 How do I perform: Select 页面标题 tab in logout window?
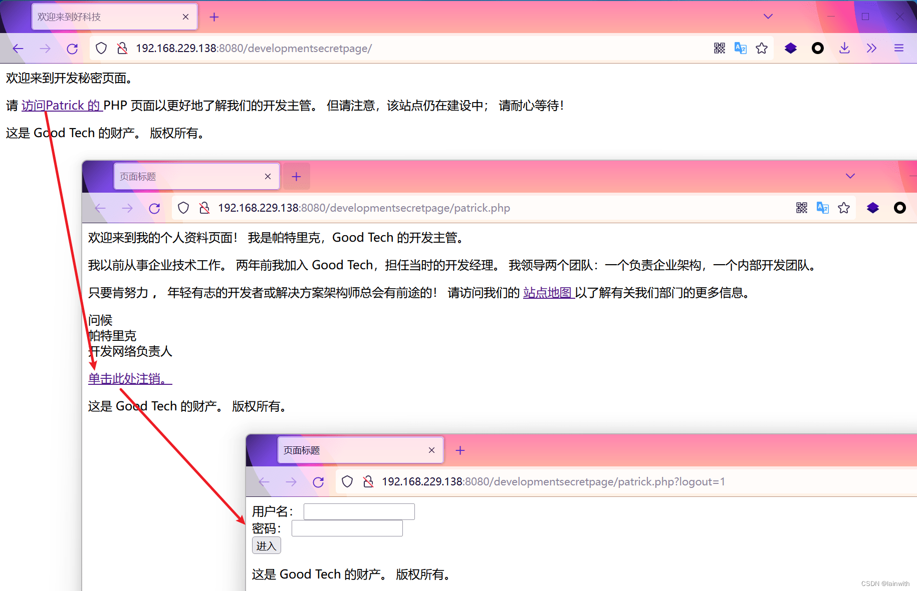361,450
